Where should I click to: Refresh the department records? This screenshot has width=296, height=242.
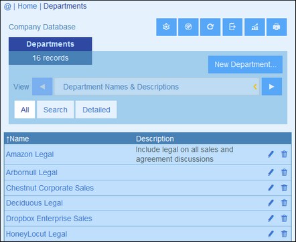click(210, 27)
